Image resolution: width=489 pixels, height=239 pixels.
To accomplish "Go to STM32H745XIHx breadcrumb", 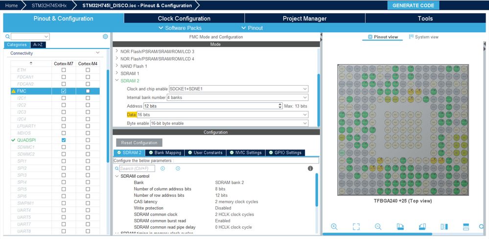I will coord(48,5).
